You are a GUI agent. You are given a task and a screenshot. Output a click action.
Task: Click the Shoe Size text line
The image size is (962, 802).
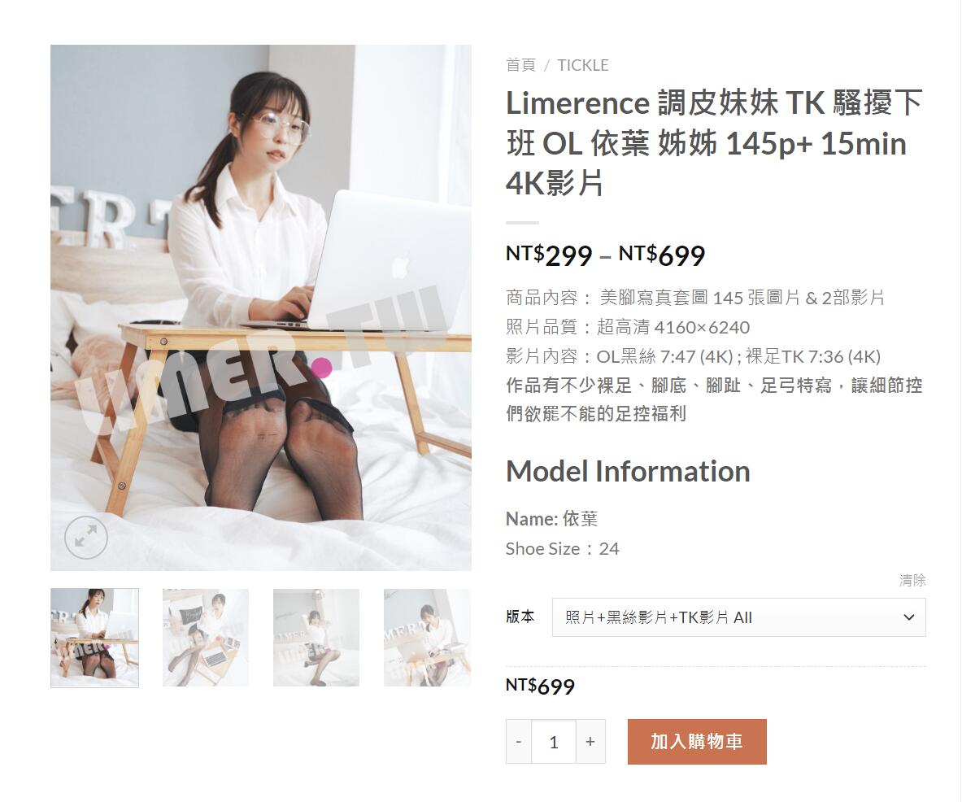[x=563, y=548]
